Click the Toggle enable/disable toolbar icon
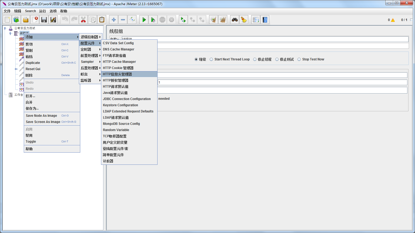 132,20
